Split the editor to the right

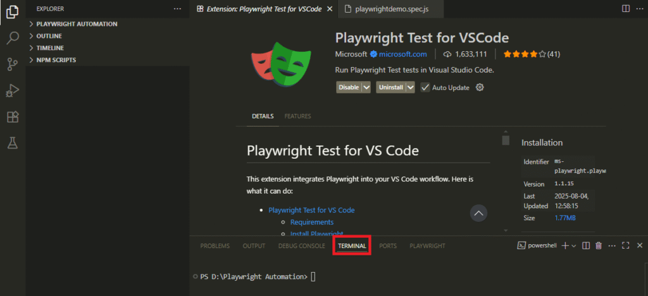click(626, 9)
